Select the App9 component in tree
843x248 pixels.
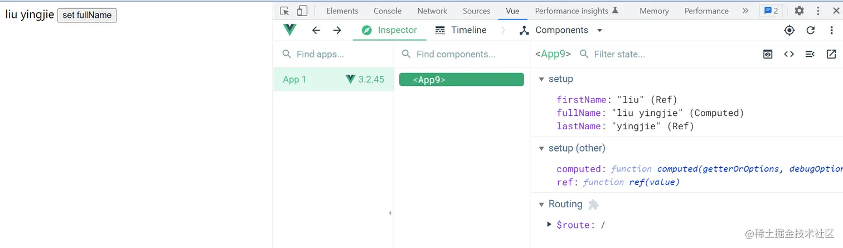pyautogui.click(x=462, y=80)
